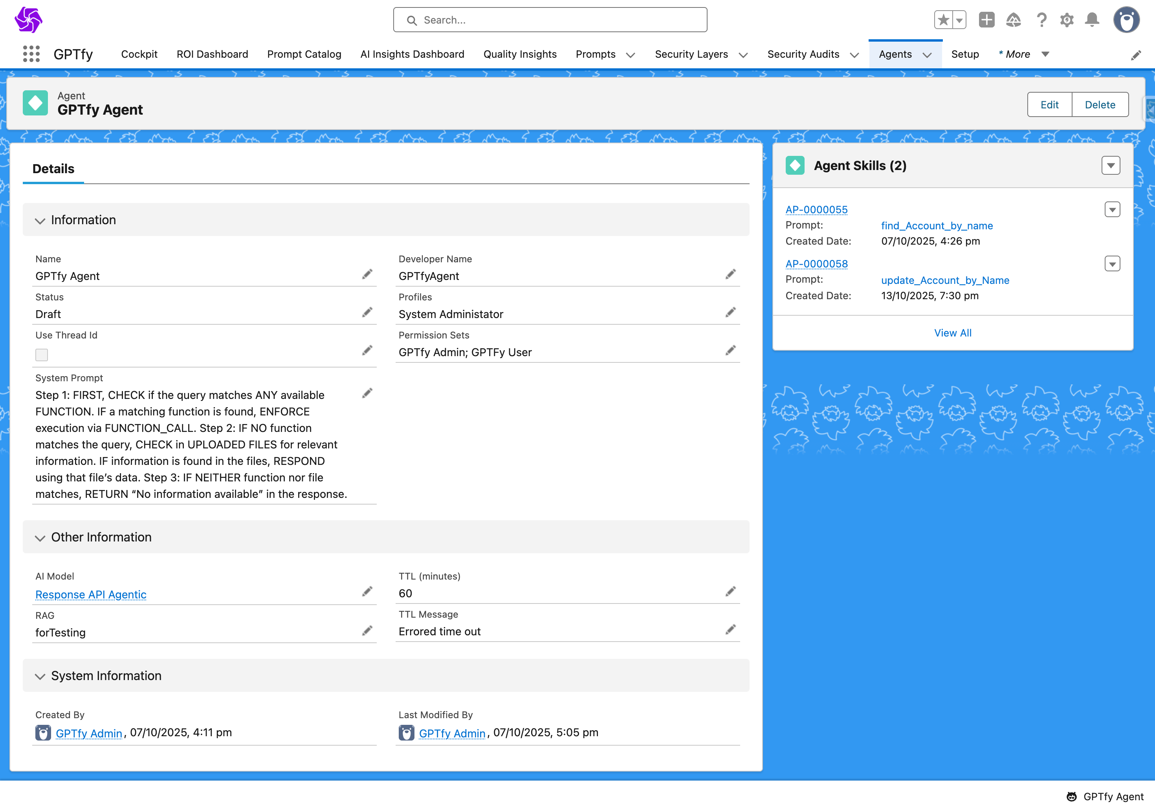Click the Help question mark icon
Viewport: 1155px width, 812px height.
(1041, 20)
